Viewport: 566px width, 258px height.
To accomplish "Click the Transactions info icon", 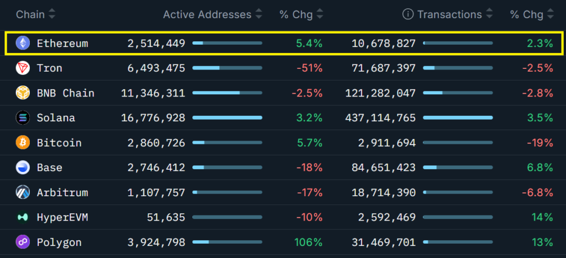I will pyautogui.click(x=408, y=15).
